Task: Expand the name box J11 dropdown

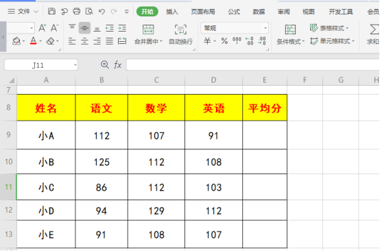Action: (x=75, y=65)
